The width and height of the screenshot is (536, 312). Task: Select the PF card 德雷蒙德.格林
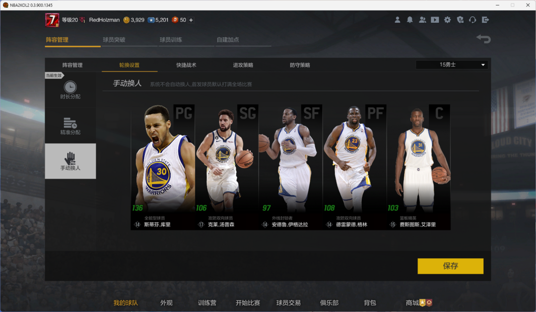point(354,167)
